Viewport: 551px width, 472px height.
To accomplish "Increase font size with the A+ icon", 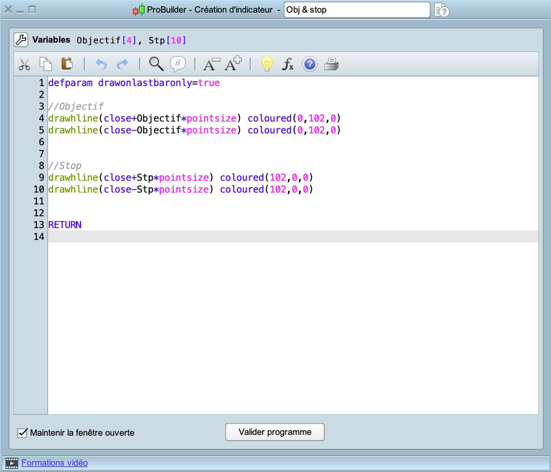I will [233, 64].
